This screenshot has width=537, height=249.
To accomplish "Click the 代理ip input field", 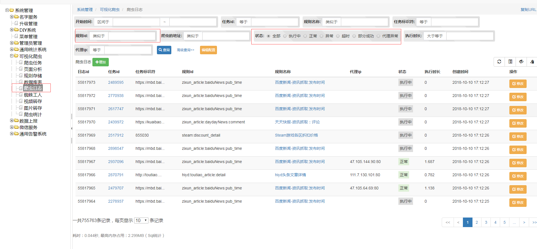I will click(x=128, y=50).
